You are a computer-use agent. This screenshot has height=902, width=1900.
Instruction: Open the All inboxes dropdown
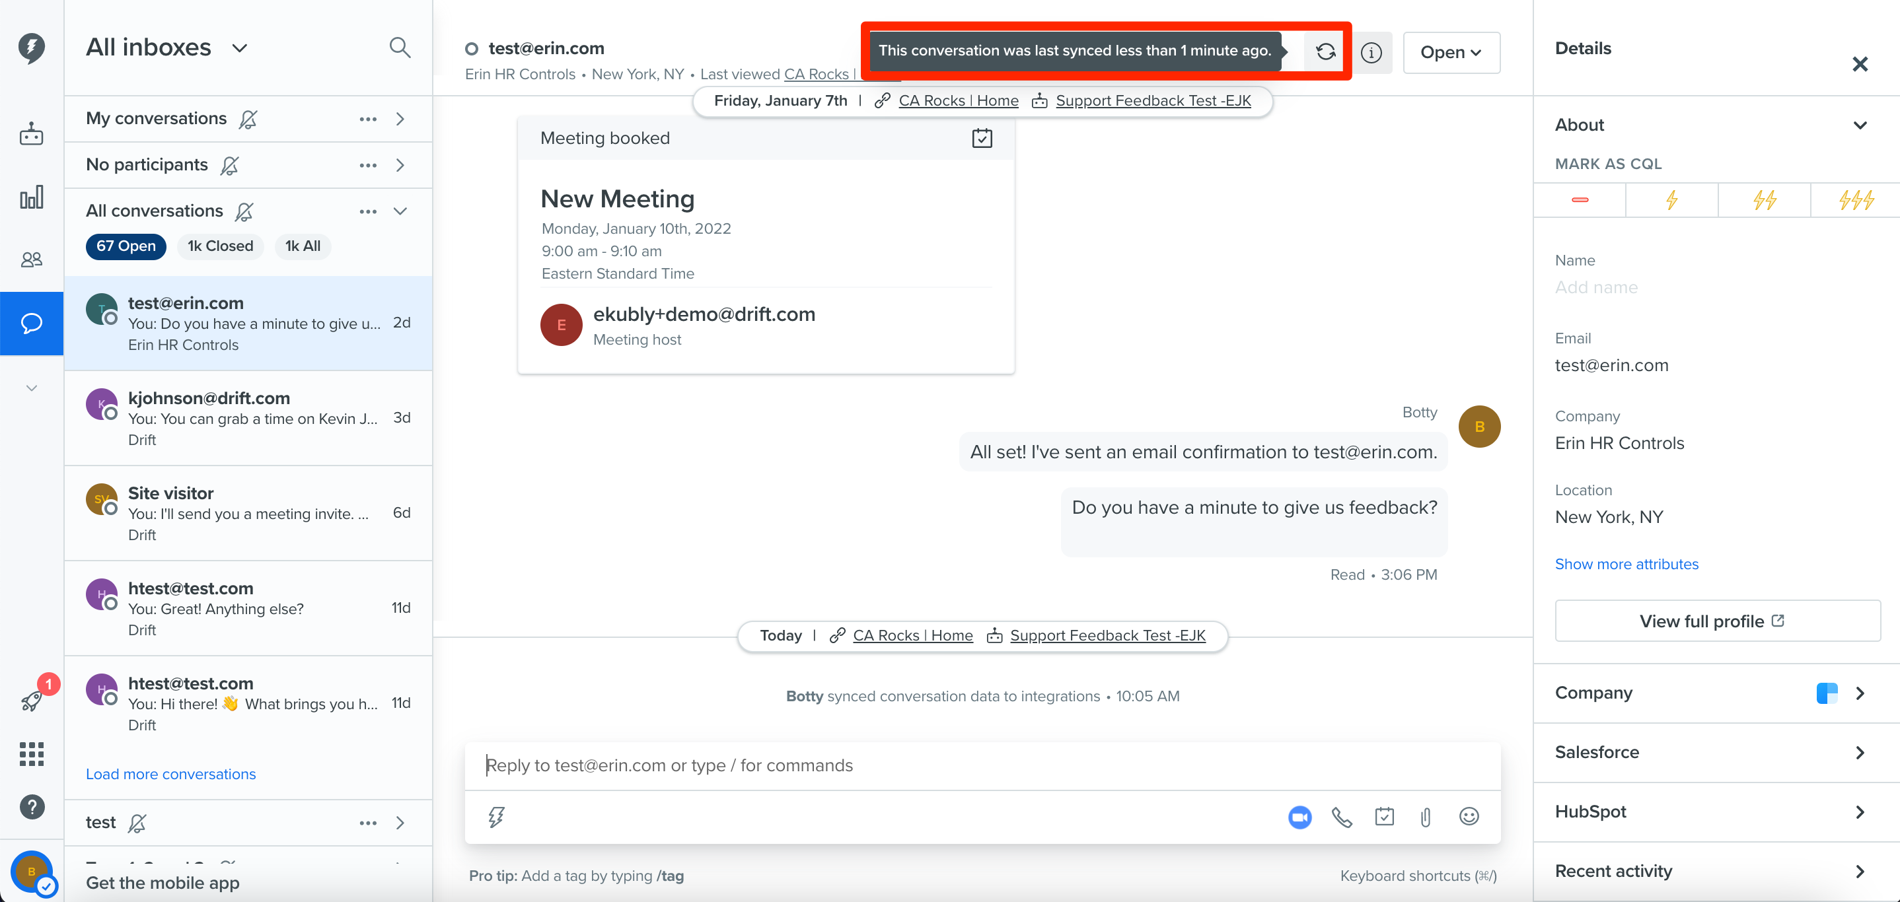[x=167, y=48]
